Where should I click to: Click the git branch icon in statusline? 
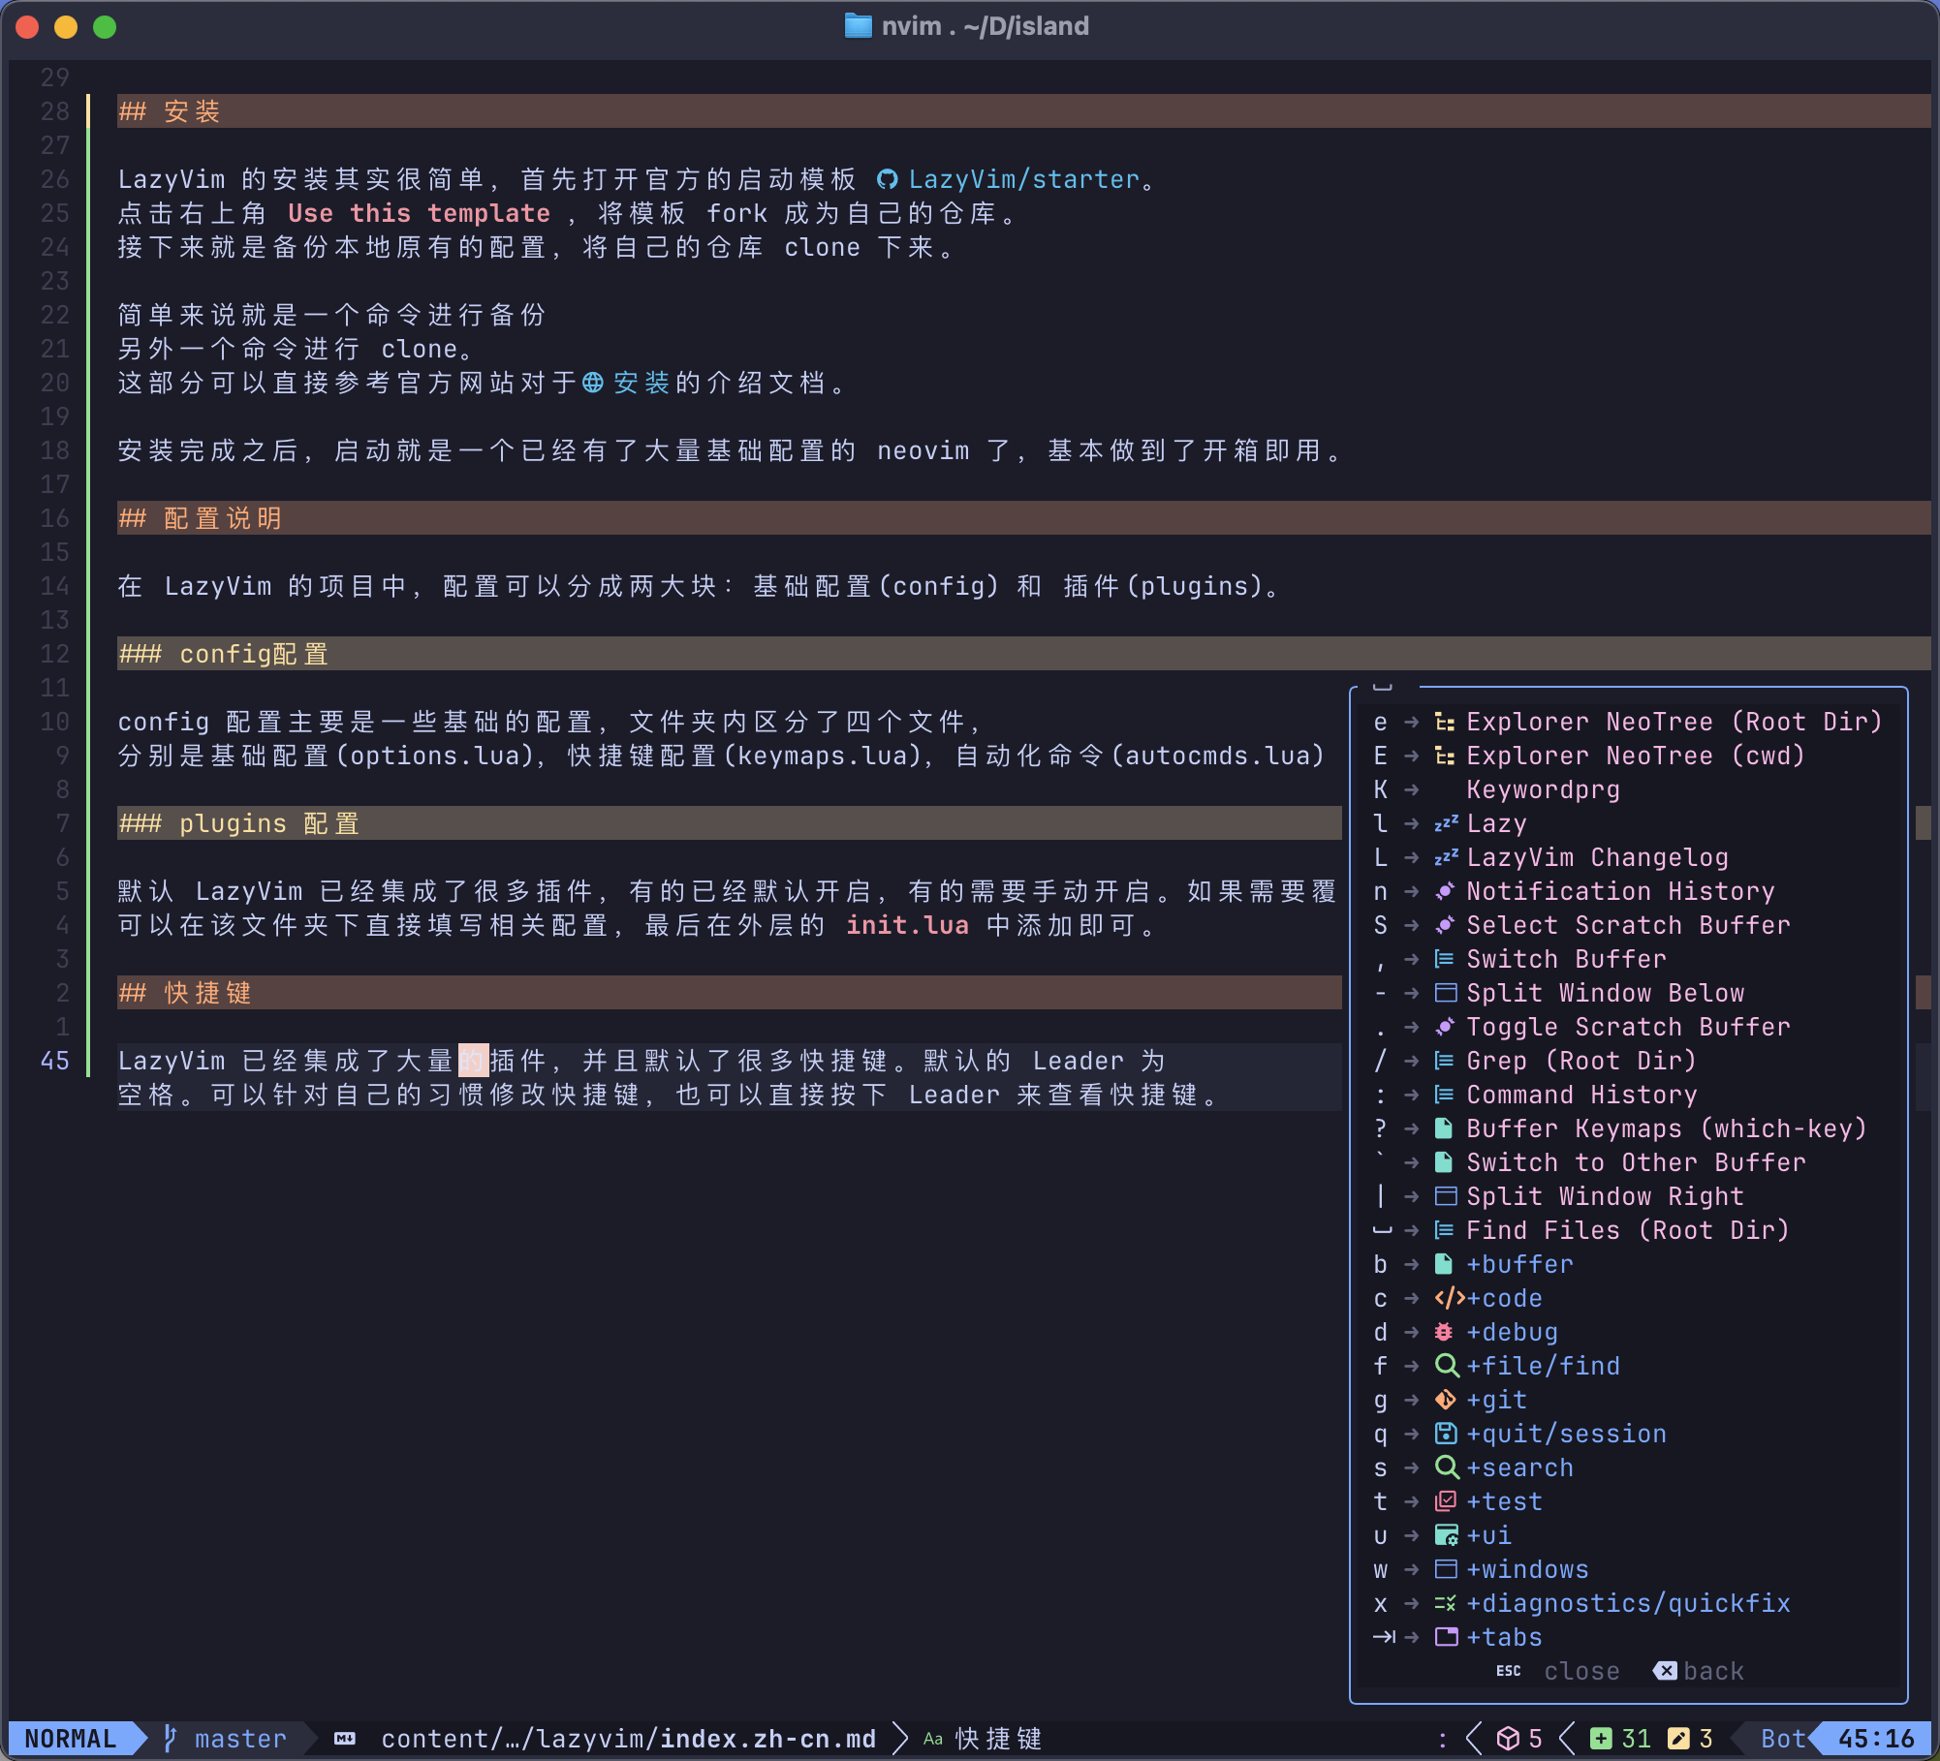pyautogui.click(x=171, y=1739)
